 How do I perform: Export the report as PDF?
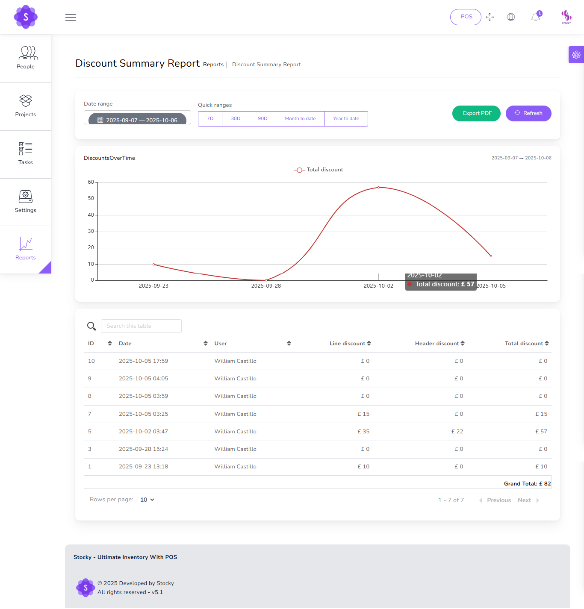476,113
